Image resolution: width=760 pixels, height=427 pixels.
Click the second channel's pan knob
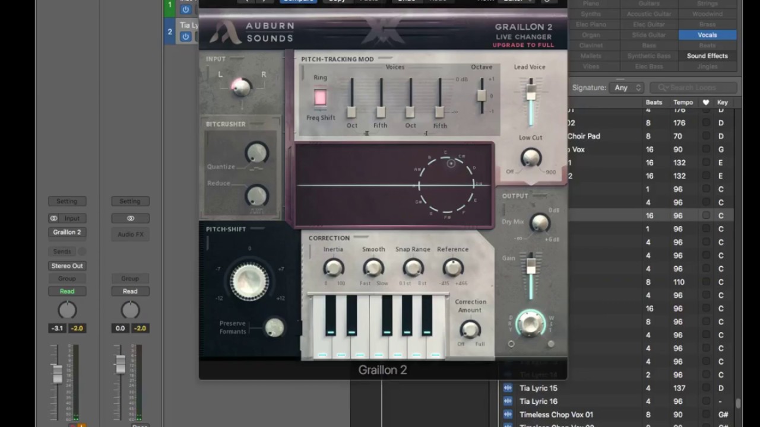tap(130, 310)
